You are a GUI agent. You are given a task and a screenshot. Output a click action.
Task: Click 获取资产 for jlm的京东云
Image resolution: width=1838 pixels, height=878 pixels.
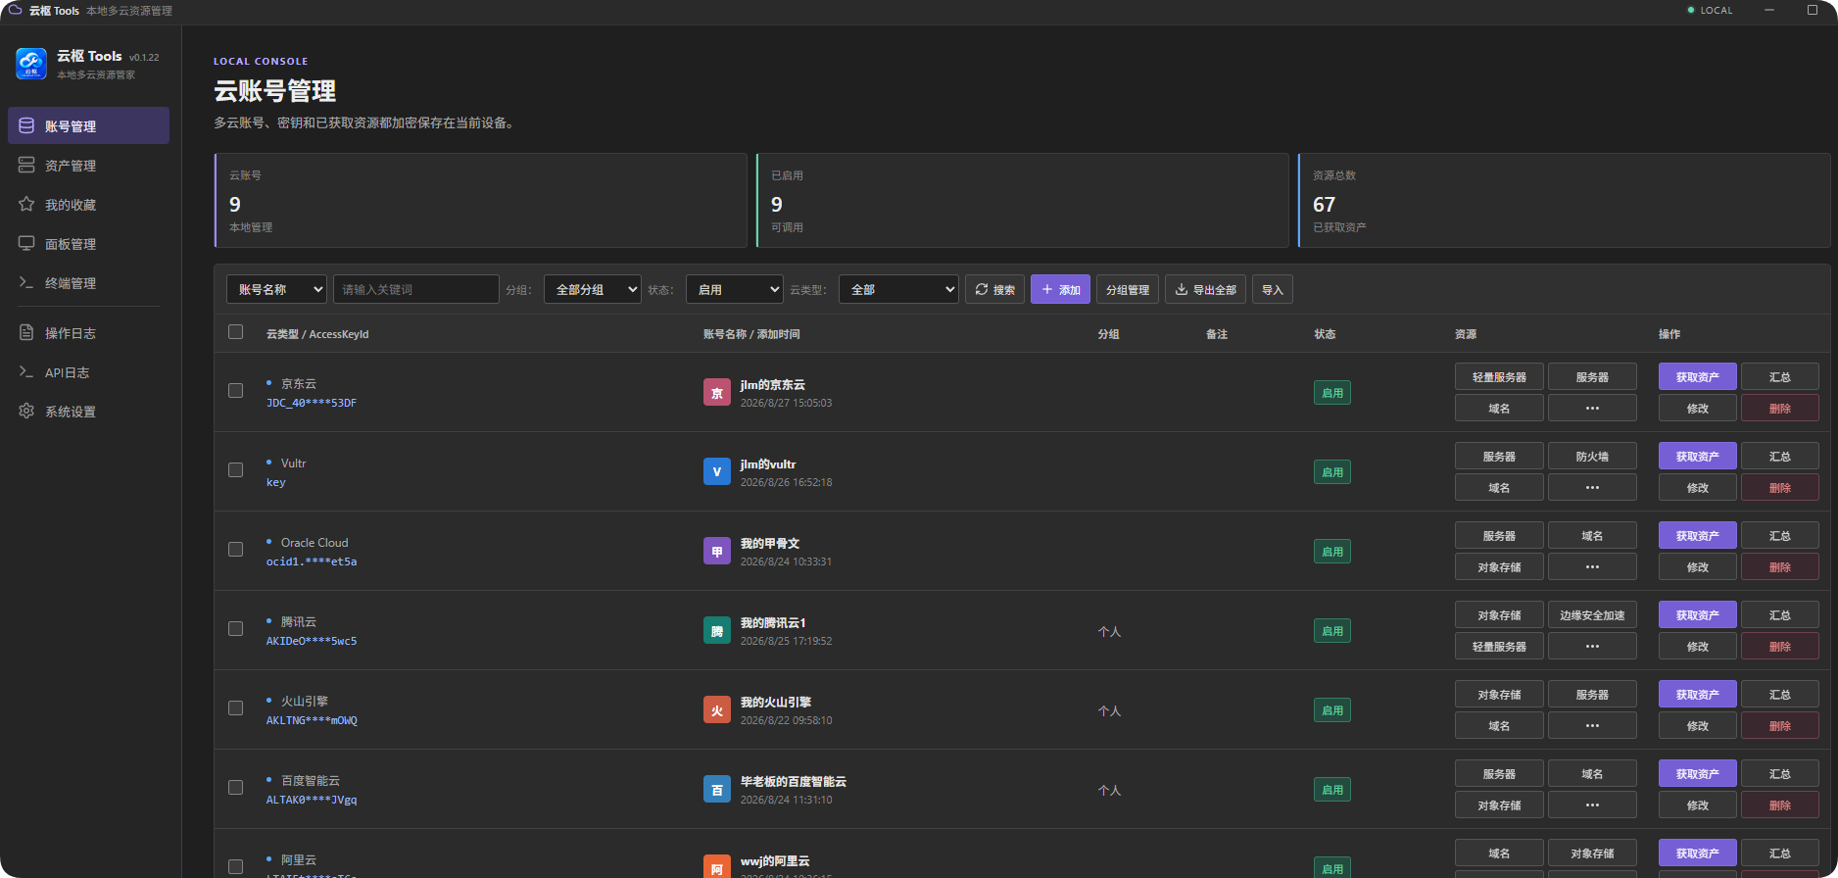1697,376
